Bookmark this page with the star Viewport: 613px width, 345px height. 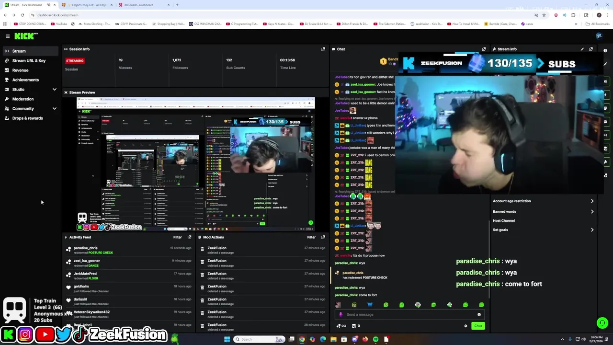(x=544, y=15)
